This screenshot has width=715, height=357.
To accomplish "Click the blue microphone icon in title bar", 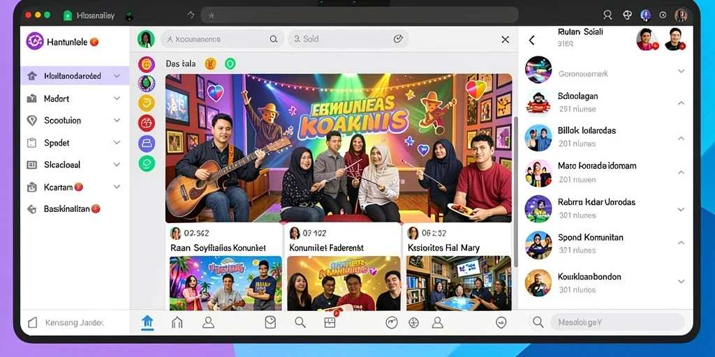I will point(645,15).
